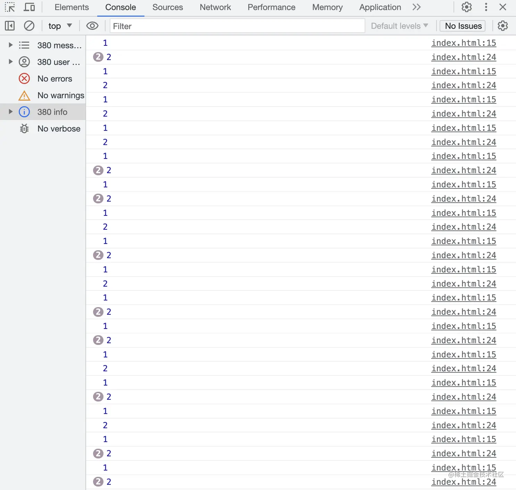The width and height of the screenshot is (516, 490).
Task: Toggle the console sidebar icon
Action: [10, 26]
